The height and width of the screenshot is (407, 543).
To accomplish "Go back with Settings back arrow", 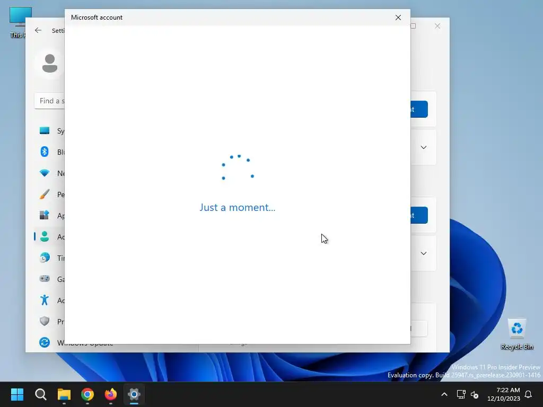I will [x=38, y=30].
